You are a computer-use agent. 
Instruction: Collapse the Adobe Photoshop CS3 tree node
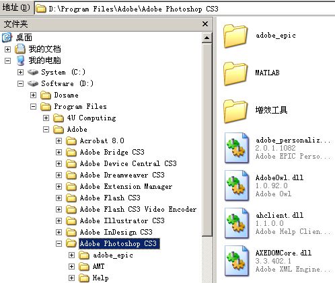pos(59,243)
